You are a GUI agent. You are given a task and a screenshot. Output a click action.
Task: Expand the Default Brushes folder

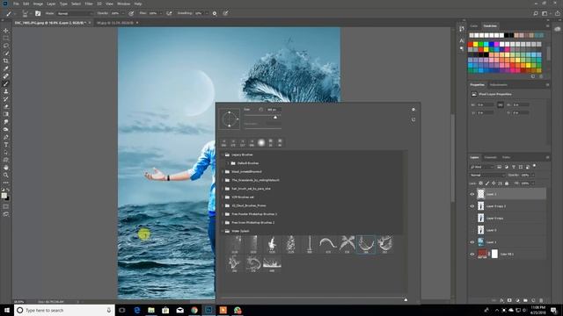pyautogui.click(x=229, y=163)
